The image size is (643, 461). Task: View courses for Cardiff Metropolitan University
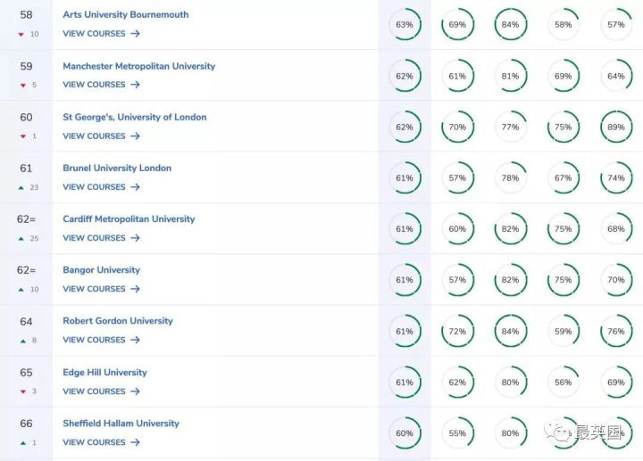[94, 238]
